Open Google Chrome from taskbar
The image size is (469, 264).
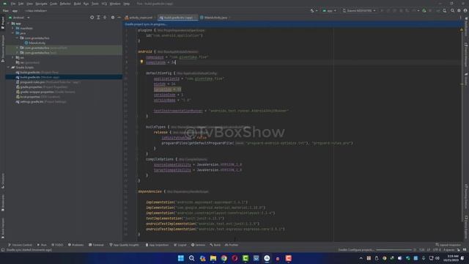pos(224,258)
